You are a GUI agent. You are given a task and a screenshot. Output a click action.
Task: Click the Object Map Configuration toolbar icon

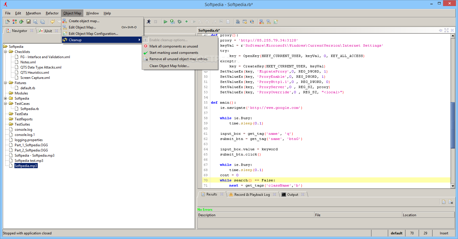[x=276, y=22]
